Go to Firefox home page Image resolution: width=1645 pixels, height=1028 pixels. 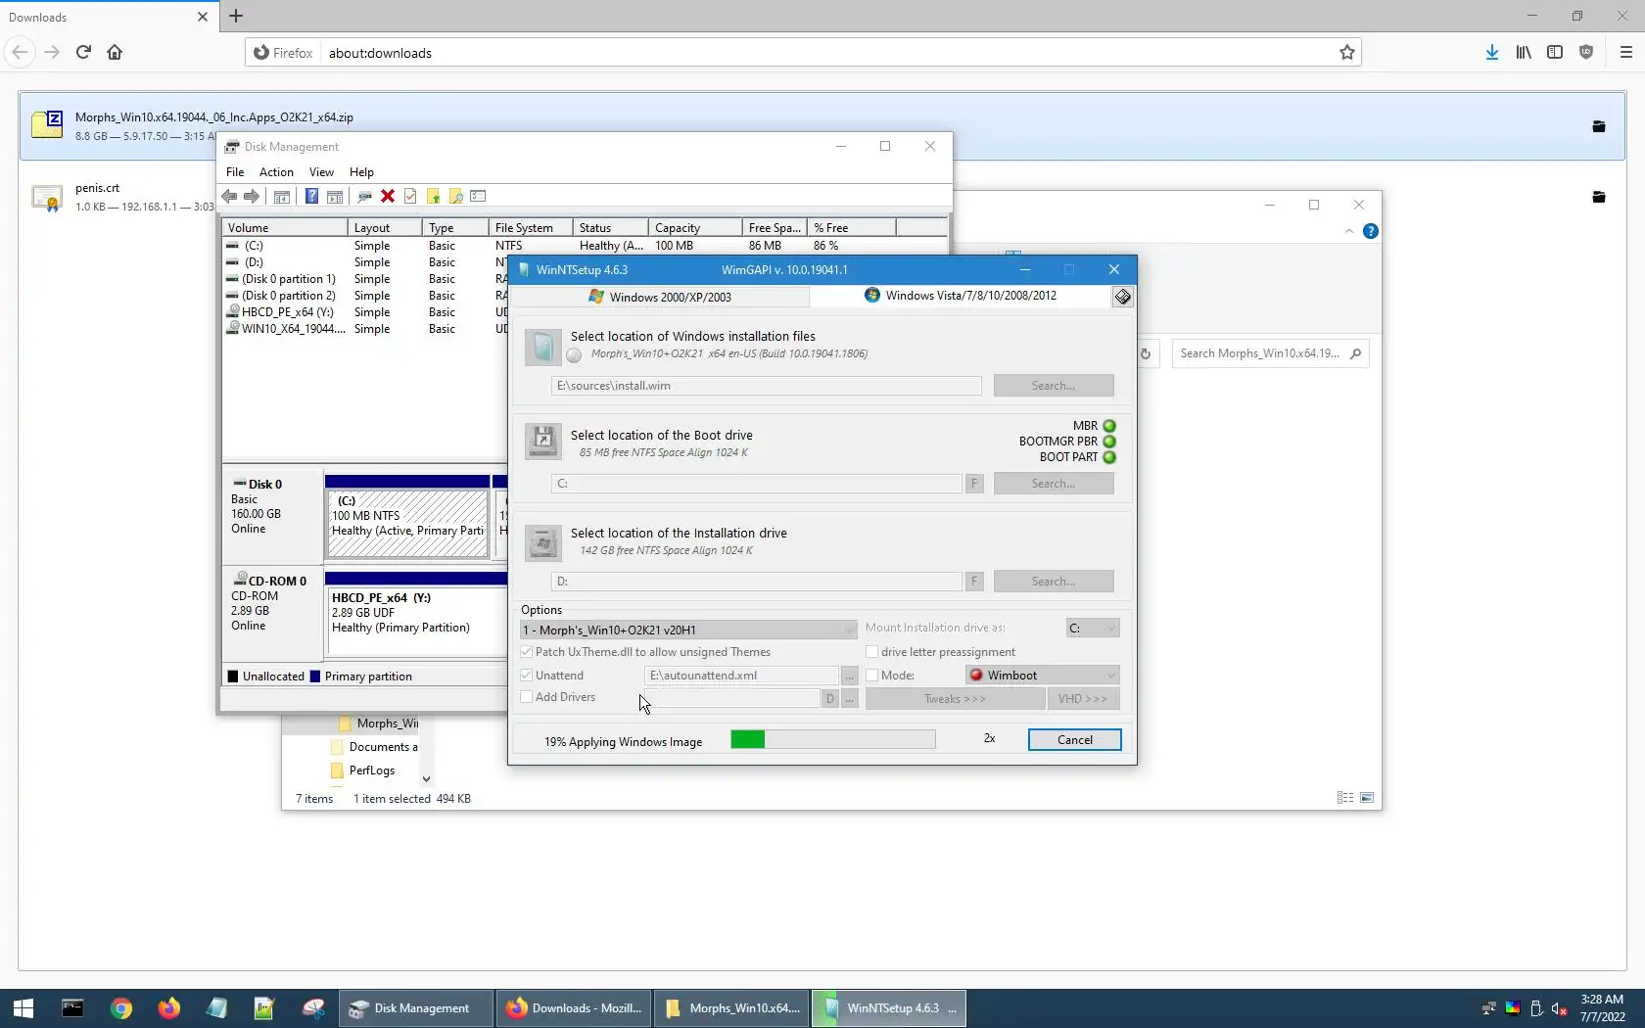pos(115,53)
